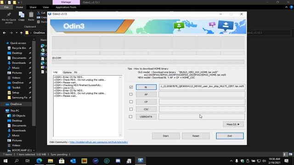This screenshot has height=165, width=294.
Task: Open recent locations dropdown arrow
Action: pos(17,33)
